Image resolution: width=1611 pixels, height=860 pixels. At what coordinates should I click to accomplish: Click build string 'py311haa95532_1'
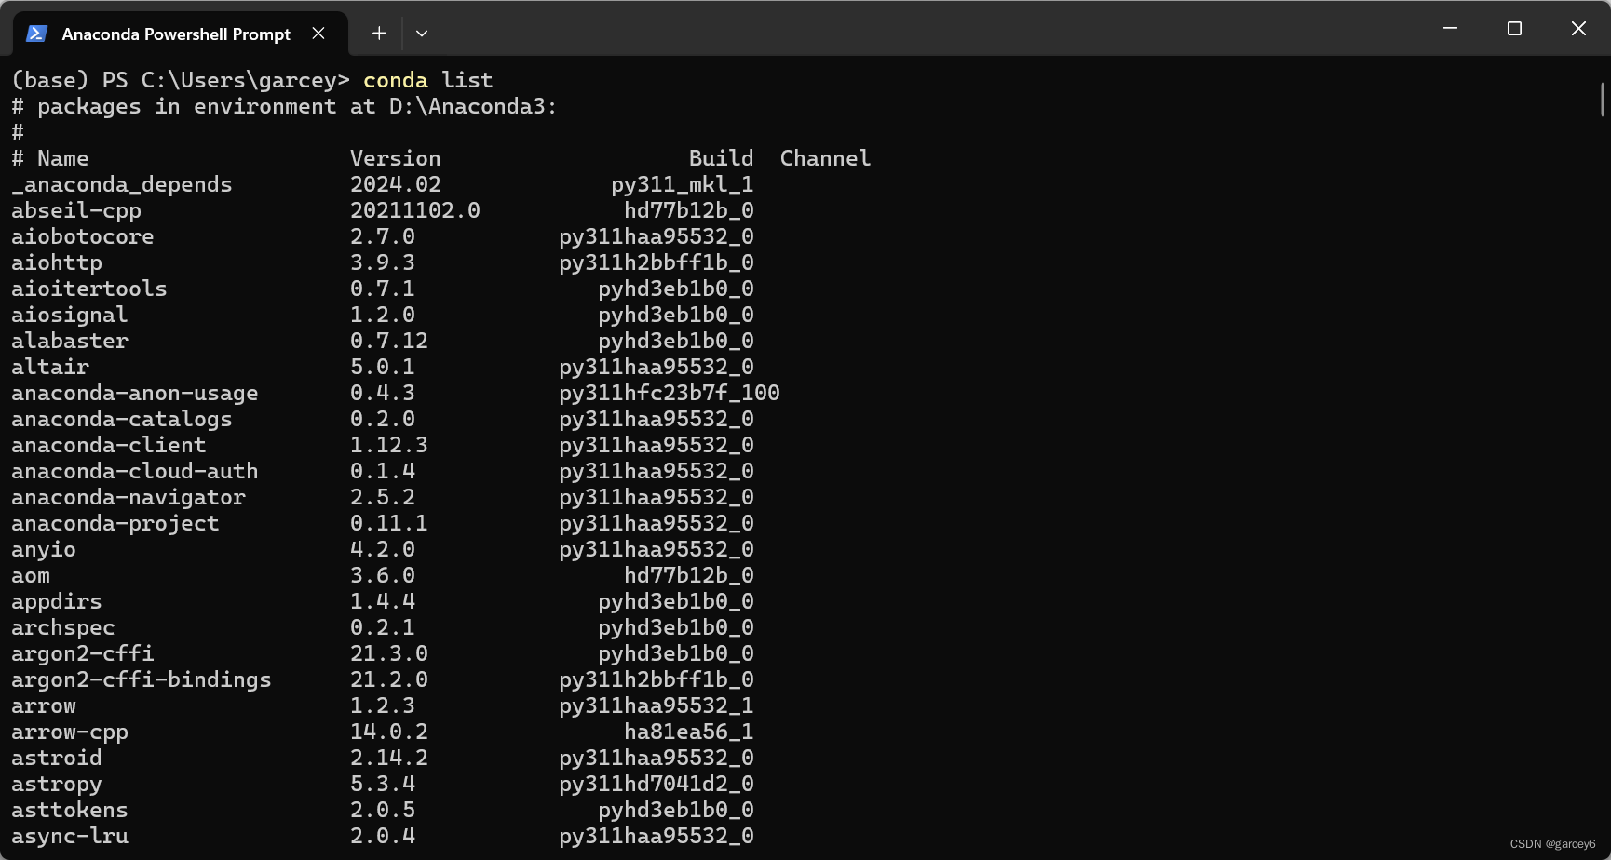click(656, 705)
